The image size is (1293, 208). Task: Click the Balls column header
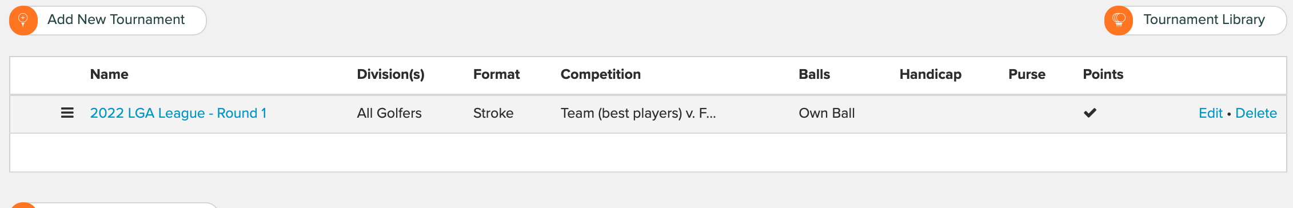click(x=814, y=74)
